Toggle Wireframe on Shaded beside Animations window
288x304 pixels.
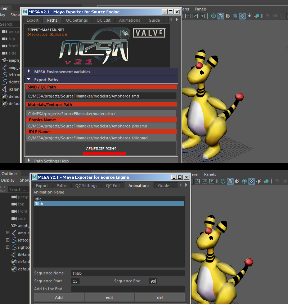tap(244, 181)
